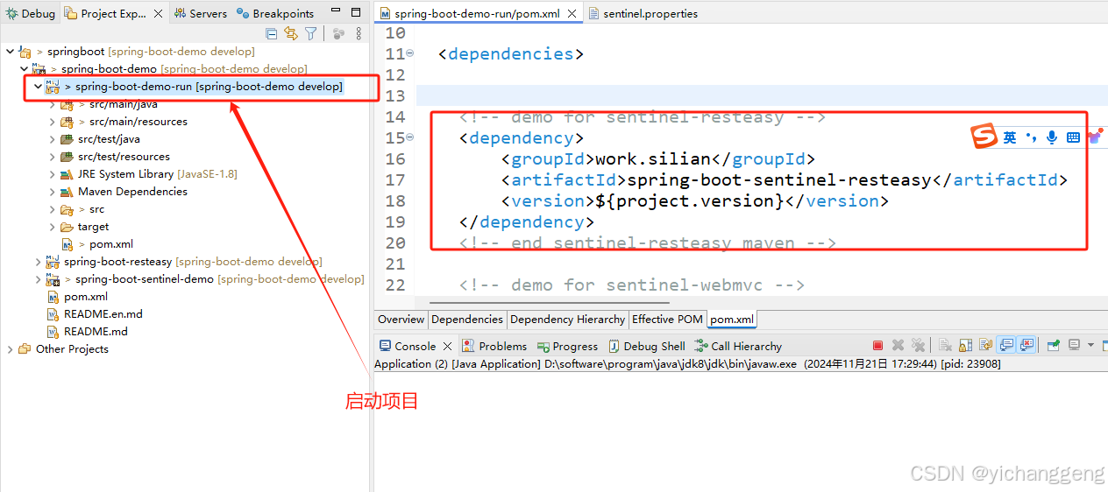The width and height of the screenshot is (1108, 492).
Task: Expand spring-boot-sentinel-demo project
Action: (38, 279)
